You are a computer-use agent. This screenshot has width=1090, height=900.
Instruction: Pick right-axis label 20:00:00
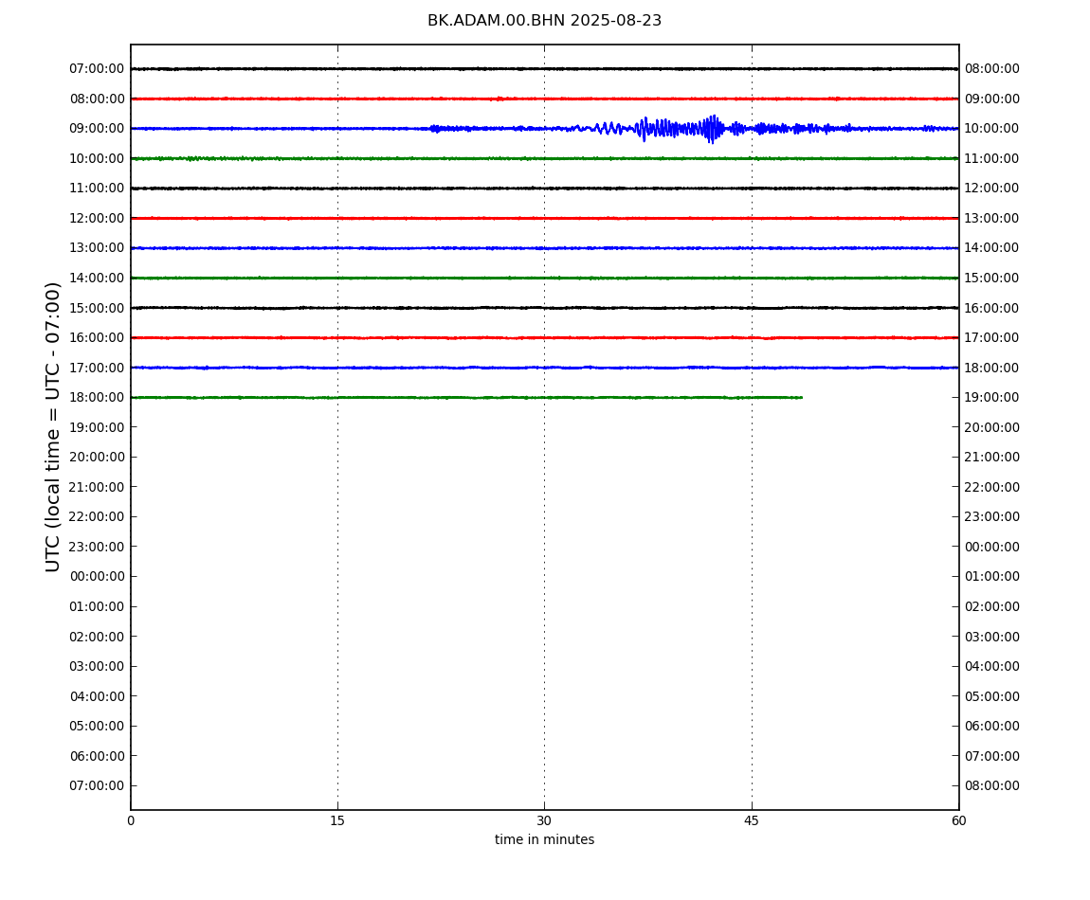coord(992,427)
